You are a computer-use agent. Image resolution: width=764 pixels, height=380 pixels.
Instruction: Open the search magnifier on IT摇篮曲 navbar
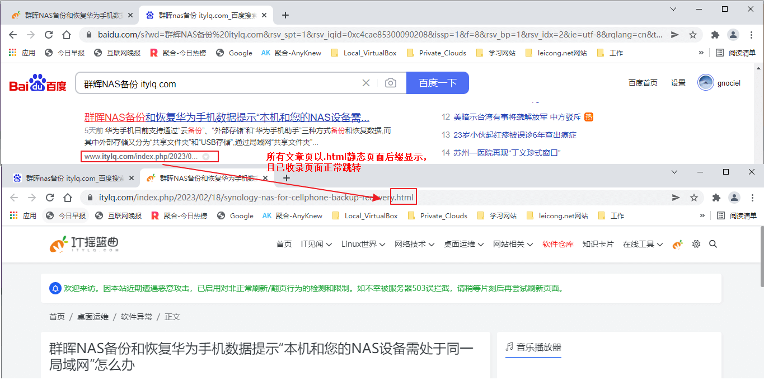pos(713,244)
